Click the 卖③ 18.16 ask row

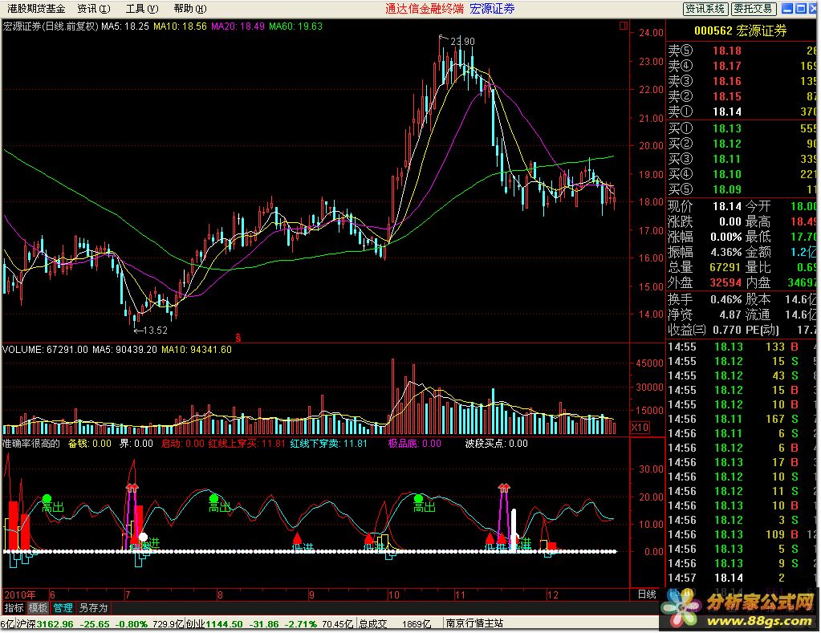pos(742,81)
